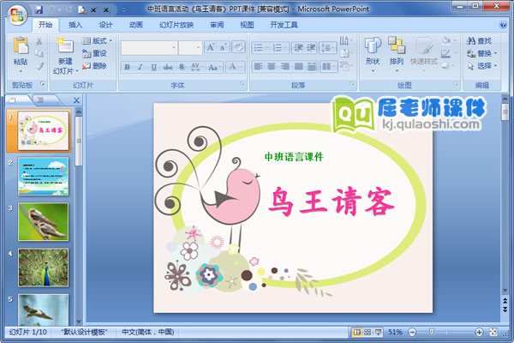The image size is (514, 343).
Task: Open Shapes gallery
Action: coord(373,54)
